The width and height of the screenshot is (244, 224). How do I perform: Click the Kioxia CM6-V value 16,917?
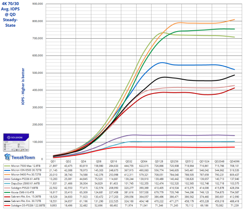(53, 192)
